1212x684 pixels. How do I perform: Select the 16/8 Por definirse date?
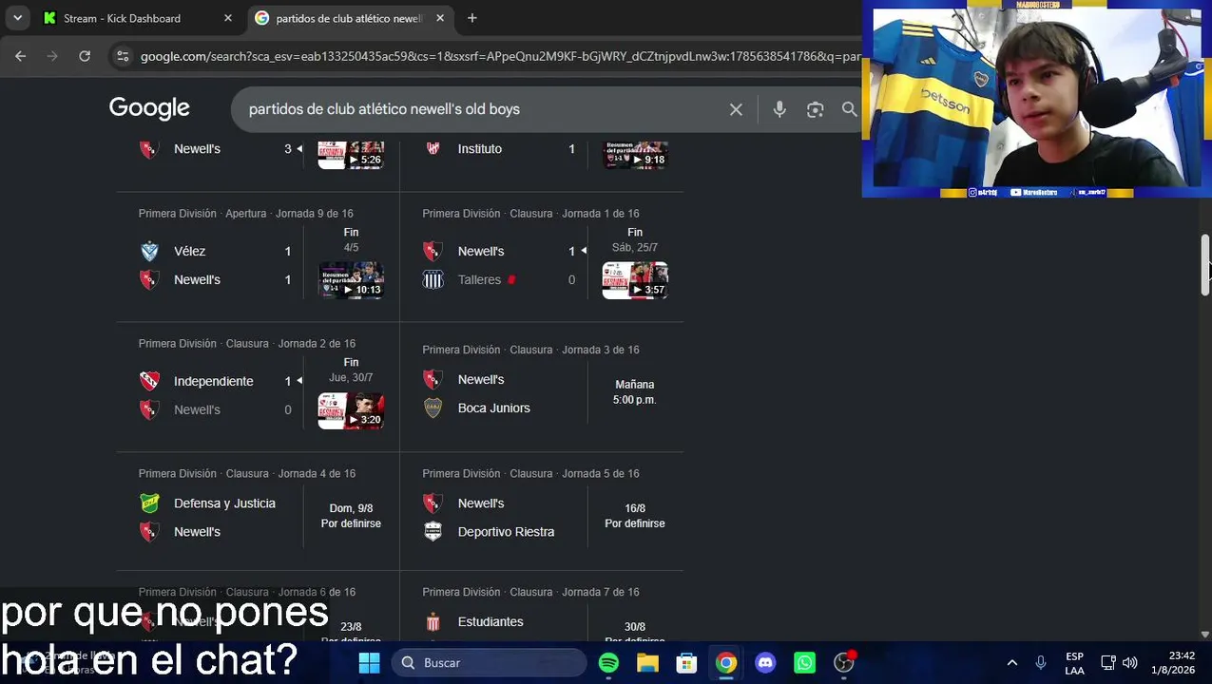pos(635,516)
